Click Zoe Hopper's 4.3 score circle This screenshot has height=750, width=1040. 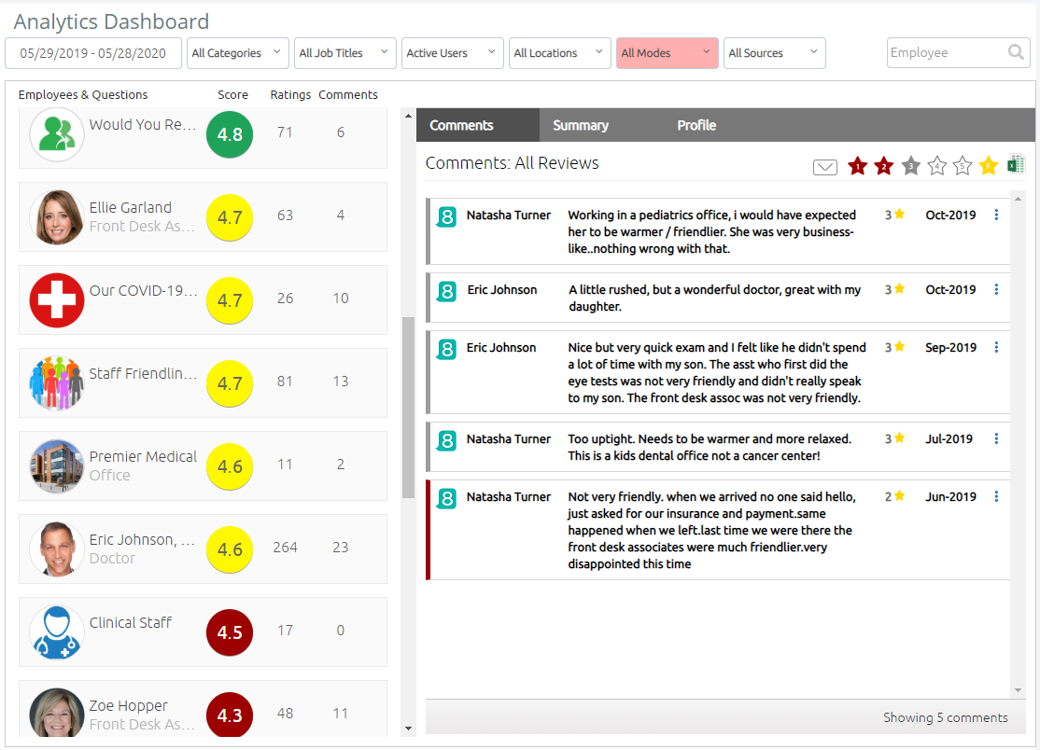pos(230,715)
